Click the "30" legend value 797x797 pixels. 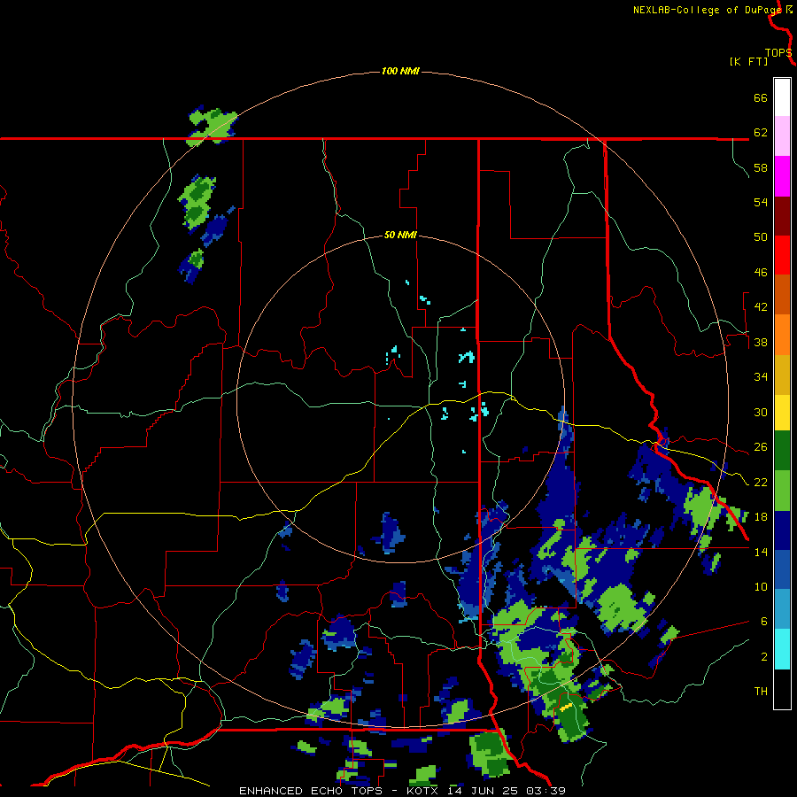[x=761, y=412]
